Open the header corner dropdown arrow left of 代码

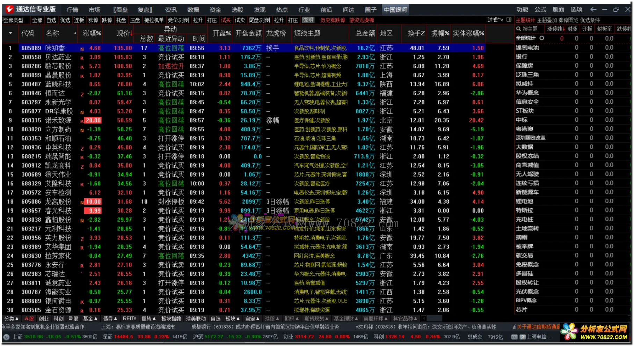point(10,33)
